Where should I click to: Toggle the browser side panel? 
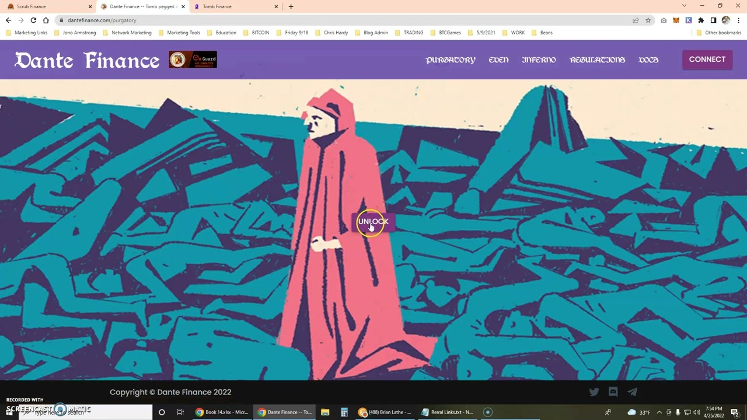tap(713, 20)
